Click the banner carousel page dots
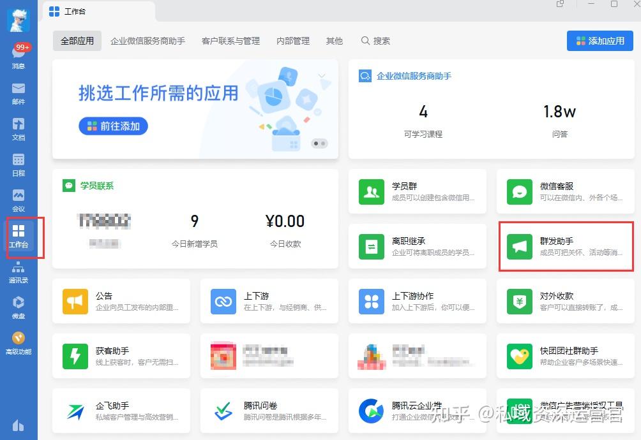The height and width of the screenshot is (440, 641). point(319,143)
